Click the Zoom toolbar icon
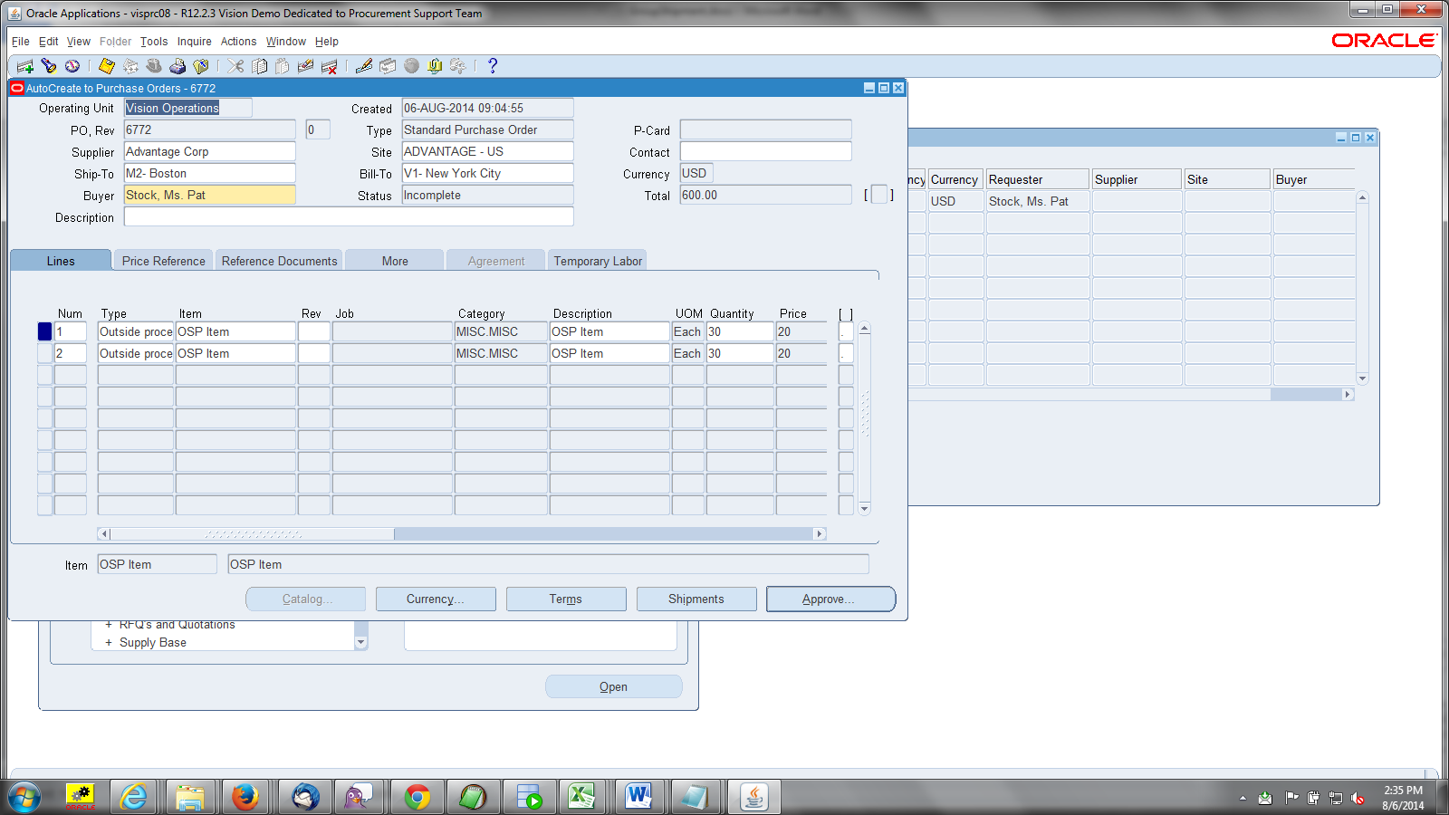This screenshot has height=815, width=1449. click(388, 66)
